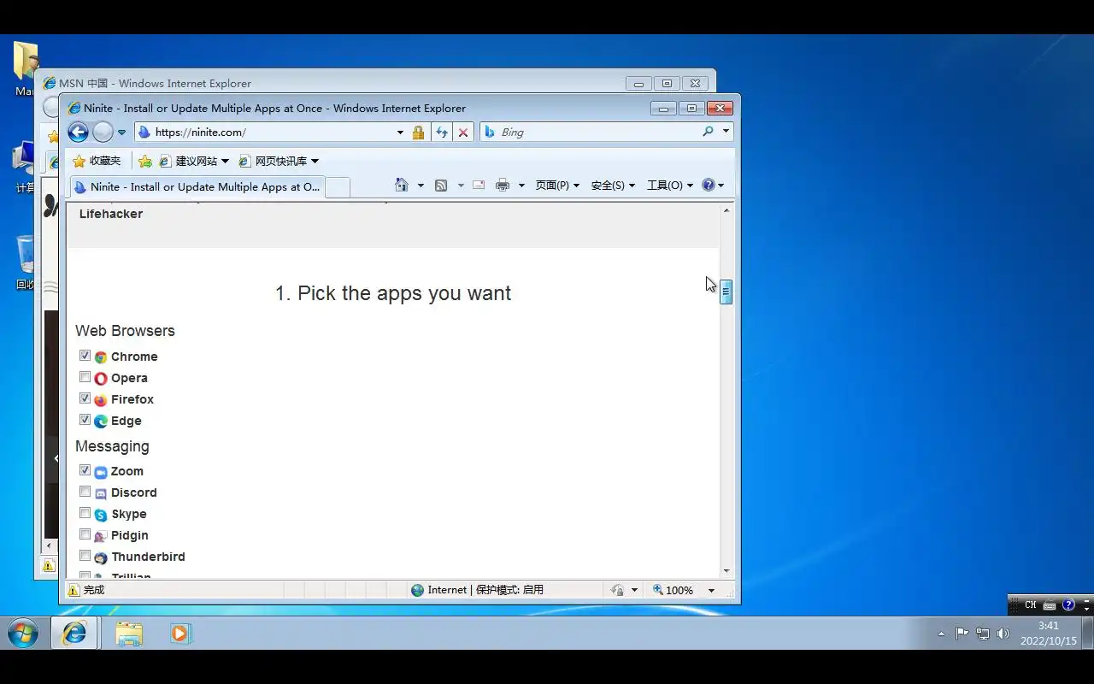Open the Home button dropdown arrow

tap(421, 186)
